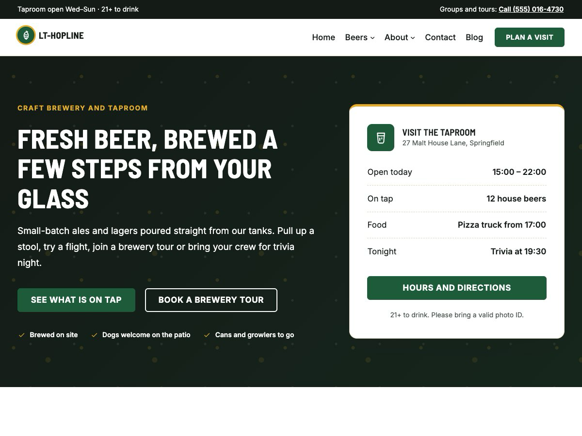This screenshot has height=436, width=582.
Task: Click the checkmark beside Dogs welcome on the patio
Action: (94, 335)
